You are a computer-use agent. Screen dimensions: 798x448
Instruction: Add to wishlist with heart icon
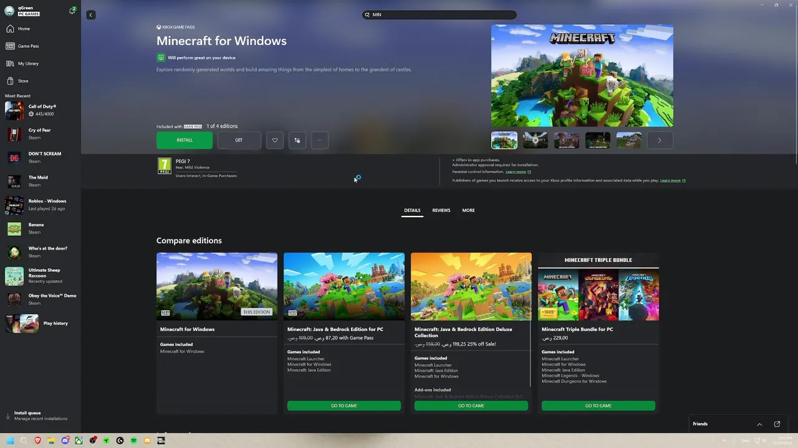click(275, 140)
